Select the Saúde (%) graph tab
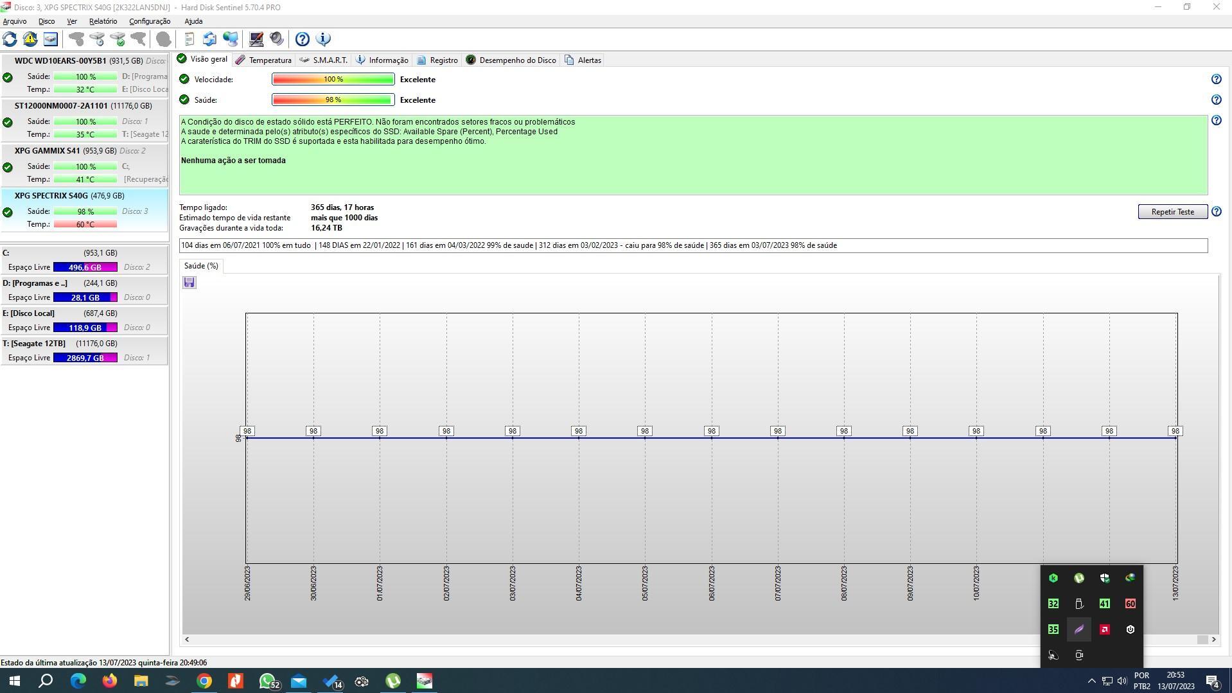1232x693 pixels. click(201, 266)
